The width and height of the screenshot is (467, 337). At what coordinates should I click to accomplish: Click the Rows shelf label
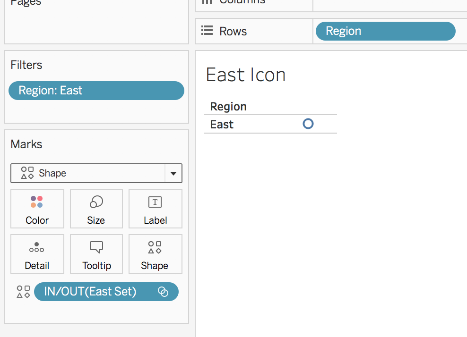pos(233,31)
